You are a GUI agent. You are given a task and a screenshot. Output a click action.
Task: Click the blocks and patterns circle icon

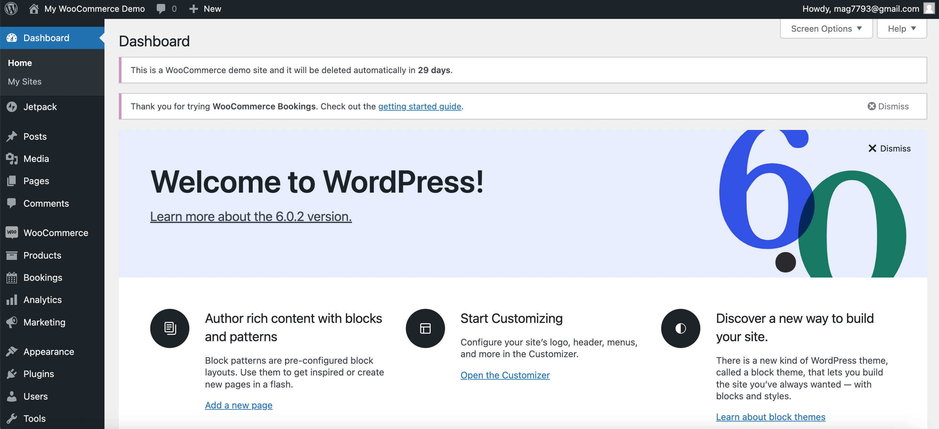170,328
